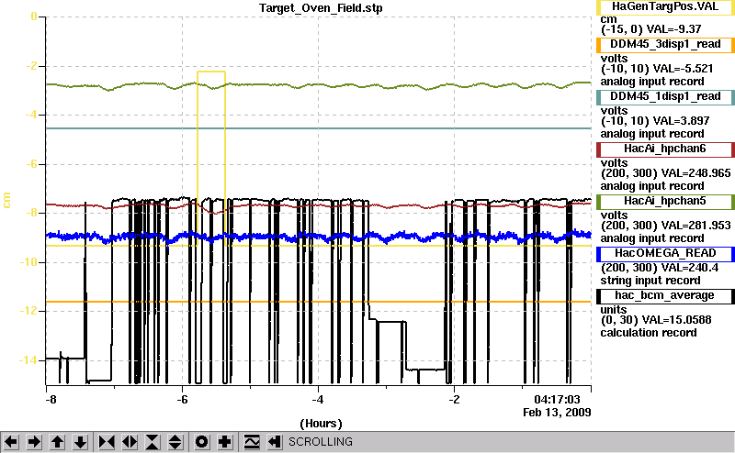Click the 'calculation record' description text
Image resolution: width=735 pixels, height=453 pixels.
649,333
